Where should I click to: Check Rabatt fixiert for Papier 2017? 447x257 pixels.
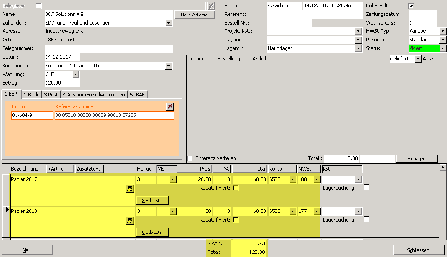235,188
